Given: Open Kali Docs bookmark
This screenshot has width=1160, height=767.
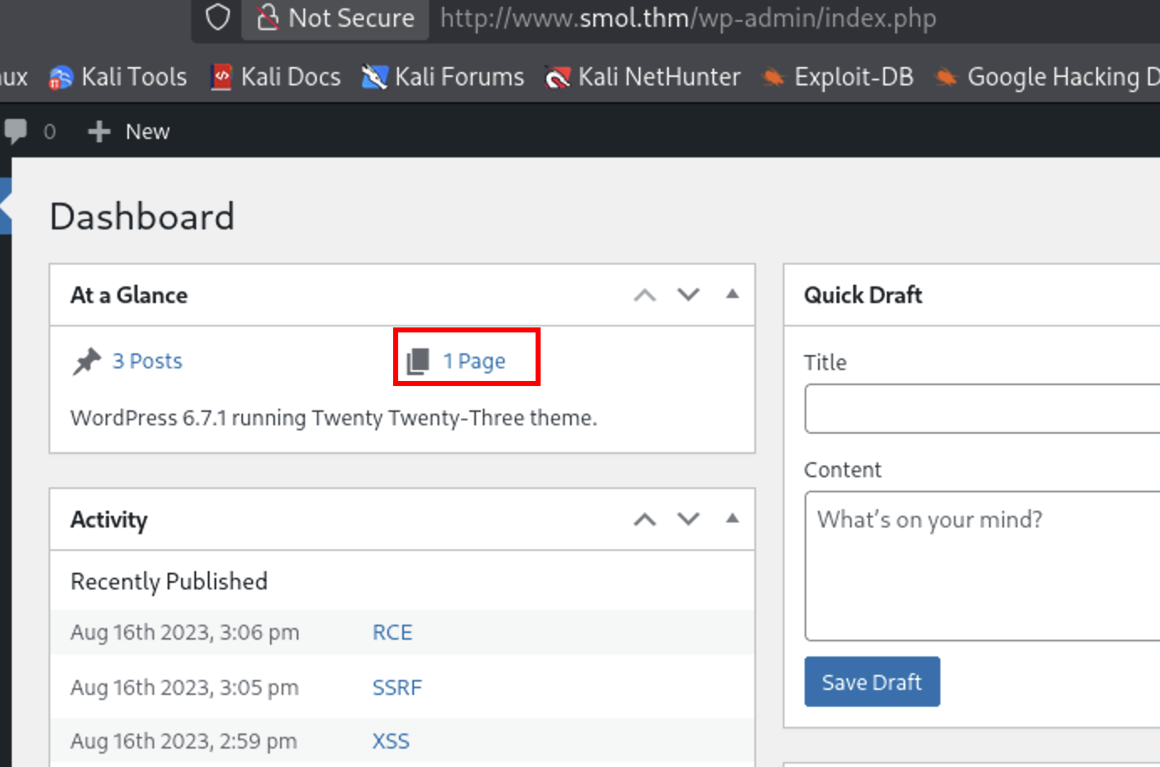Looking at the screenshot, I should (276, 77).
